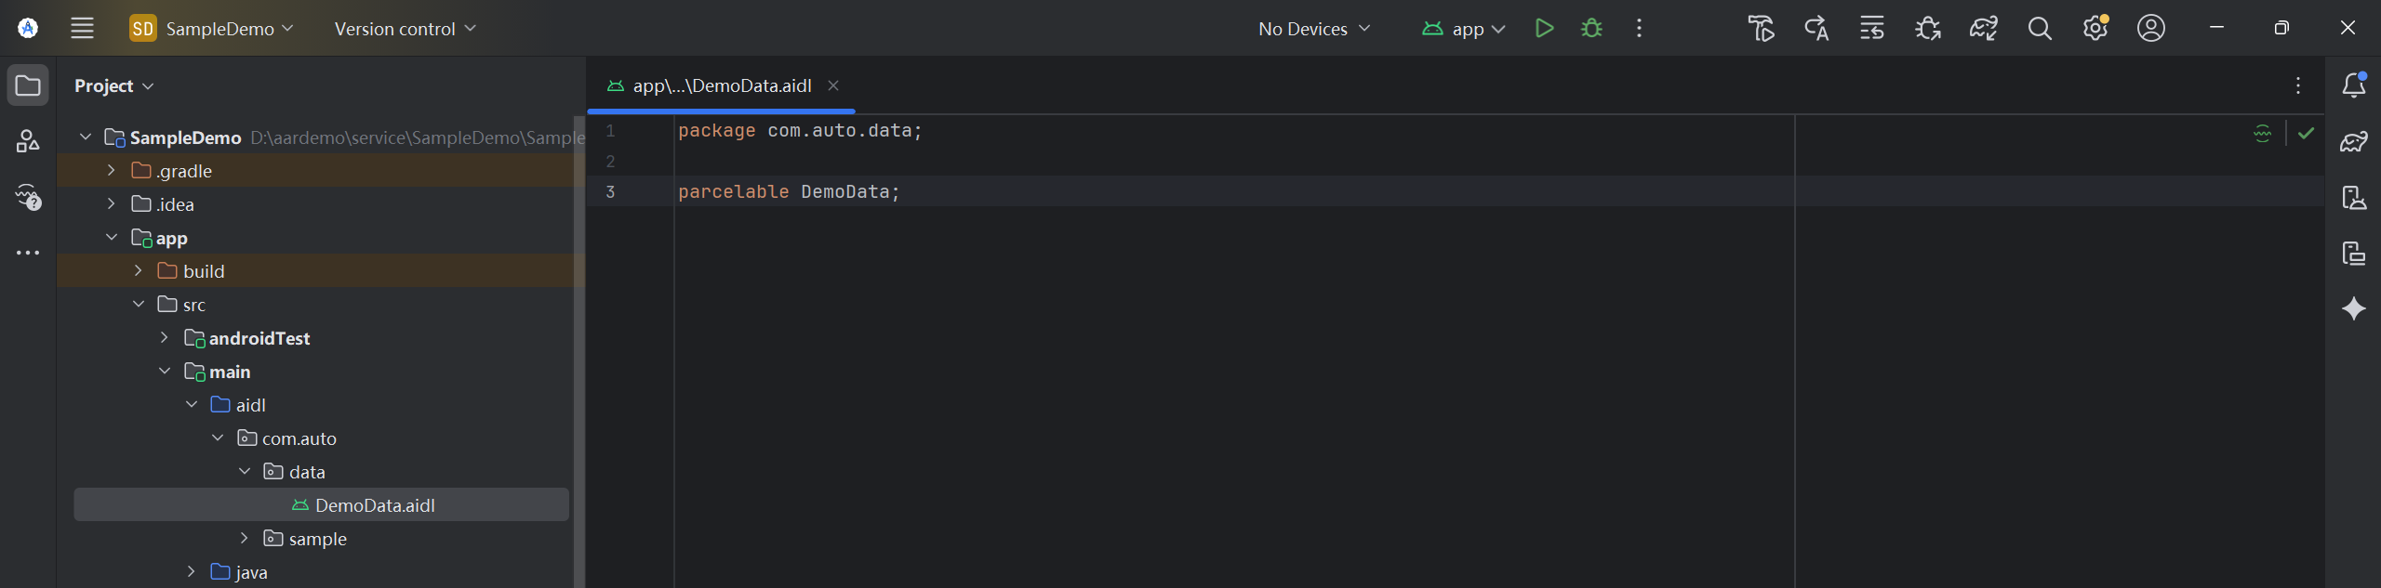
Task: Open Resource Manager icon in left sidebar
Action: click(28, 141)
